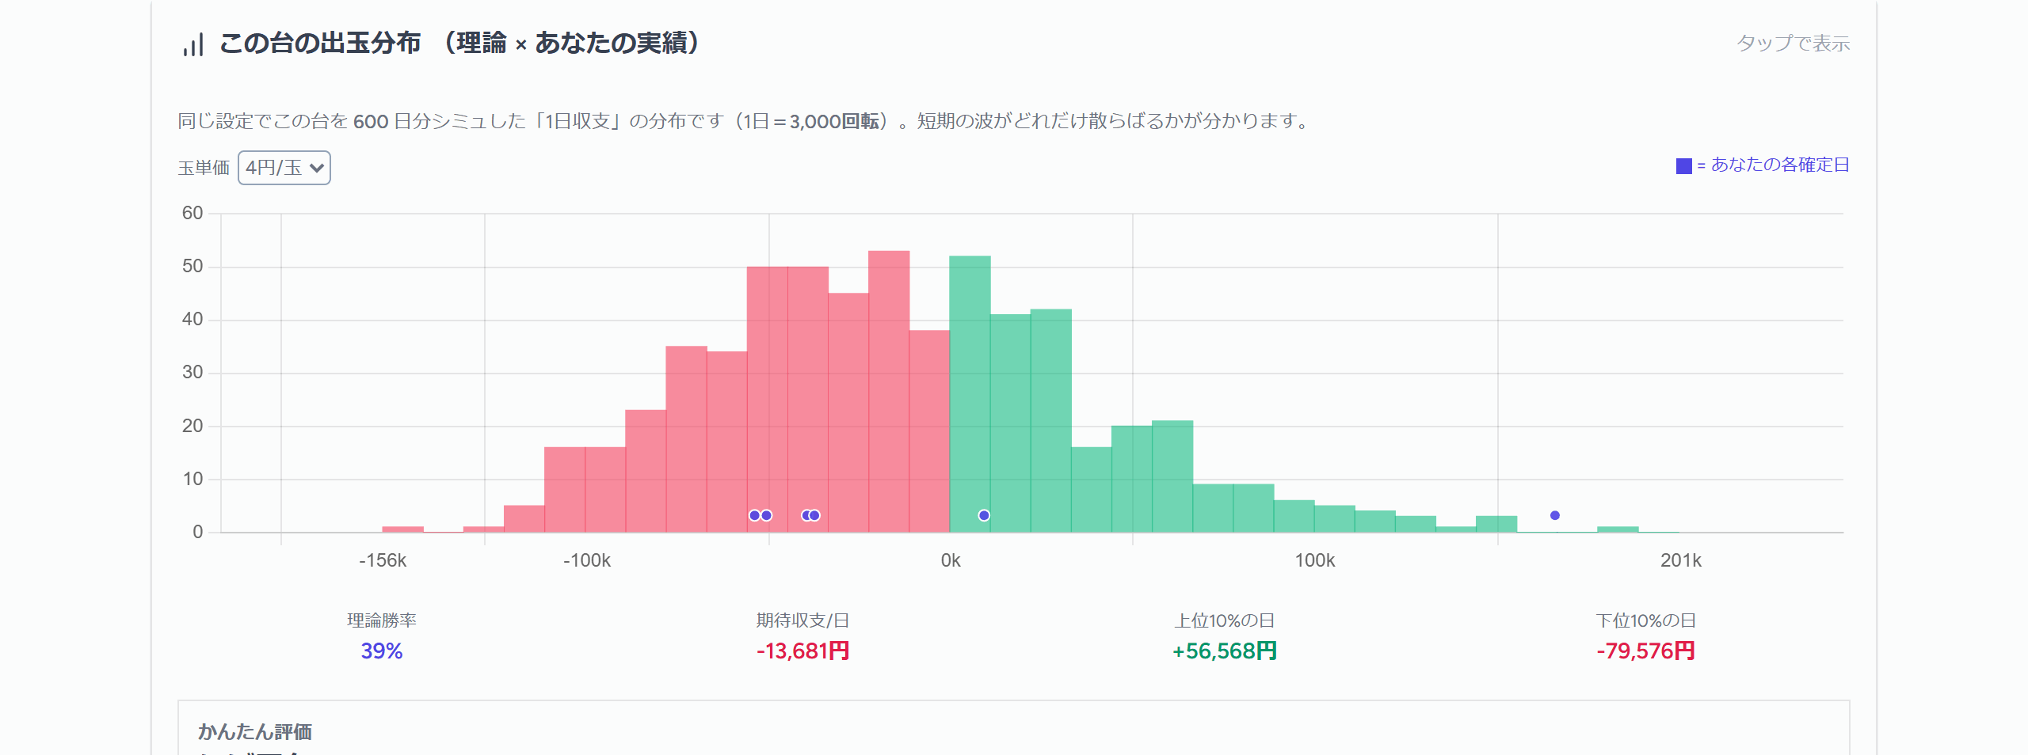
Task: Click the 理論勝率 value 39%
Action: point(382,651)
